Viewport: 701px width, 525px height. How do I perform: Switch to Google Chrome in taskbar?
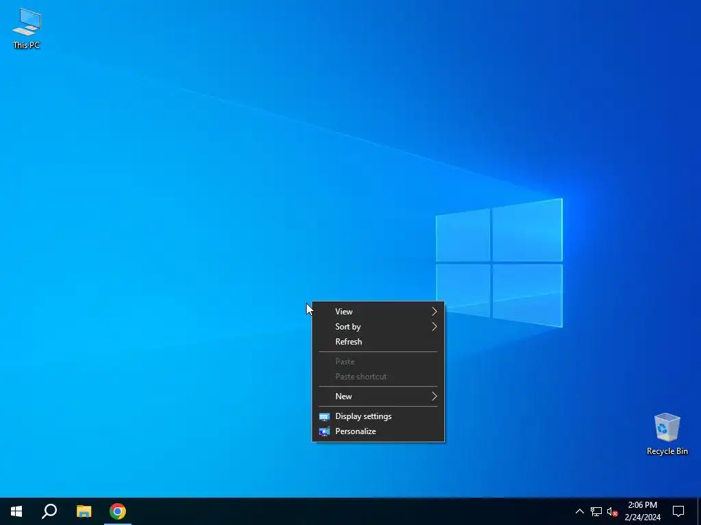click(x=118, y=511)
